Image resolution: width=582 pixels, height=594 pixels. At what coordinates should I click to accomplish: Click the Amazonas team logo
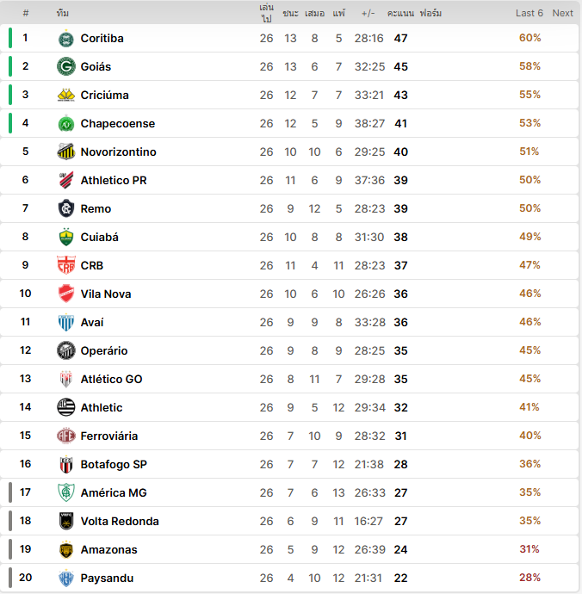[x=66, y=550]
